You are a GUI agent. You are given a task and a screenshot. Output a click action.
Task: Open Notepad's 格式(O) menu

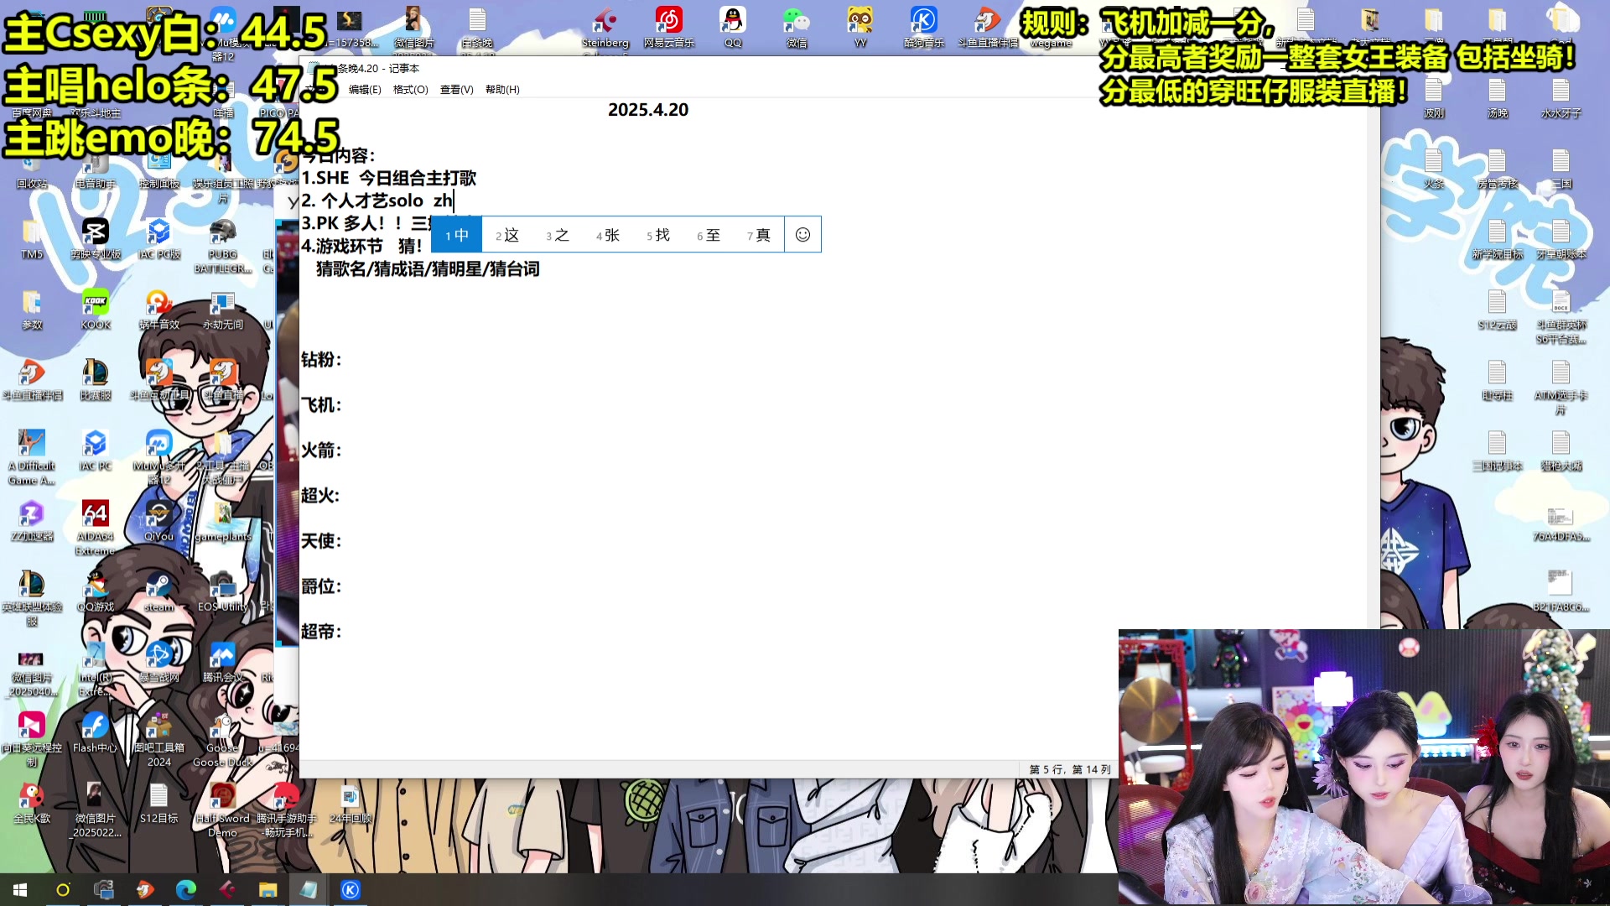click(x=410, y=90)
